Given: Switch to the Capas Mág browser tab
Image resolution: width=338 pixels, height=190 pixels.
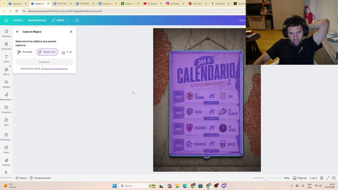Looking at the screenshot, I should tap(220, 4).
